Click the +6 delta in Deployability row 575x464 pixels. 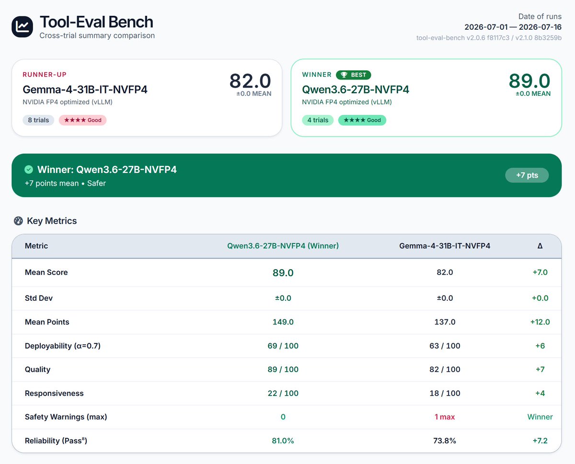[540, 346]
